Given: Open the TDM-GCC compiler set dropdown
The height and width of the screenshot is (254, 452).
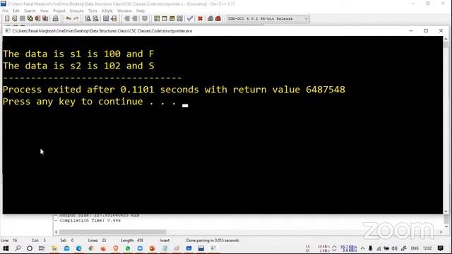Looking at the screenshot, I should (268, 18).
